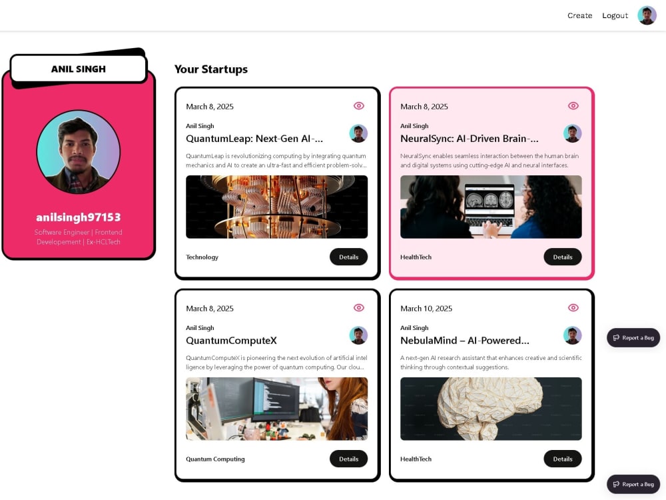666x500 pixels.
Task: Open author avatar on NebulaMind card
Action: click(573, 335)
